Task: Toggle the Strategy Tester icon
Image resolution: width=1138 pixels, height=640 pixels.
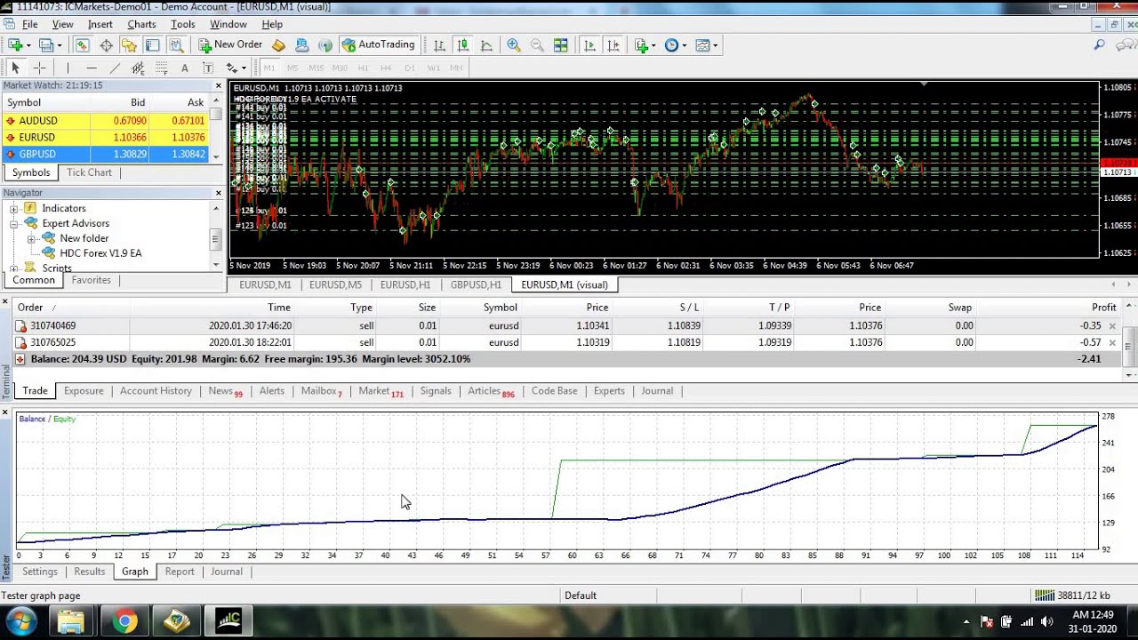Action: (176, 45)
